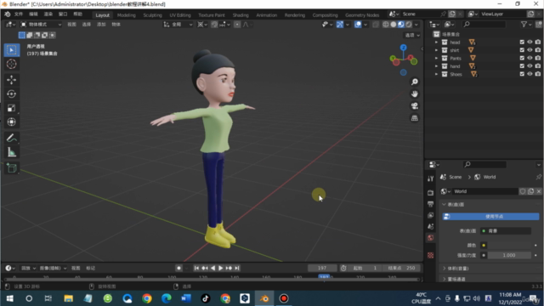The height and width of the screenshot is (306, 544).
Task: Open Word from the Windows taskbar
Action: click(x=186, y=298)
